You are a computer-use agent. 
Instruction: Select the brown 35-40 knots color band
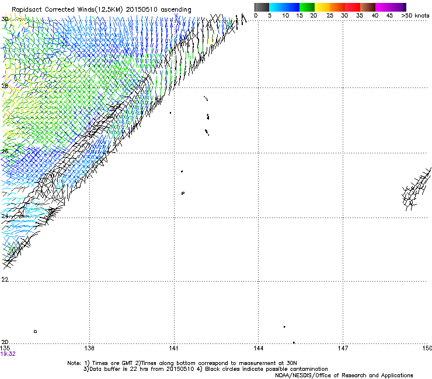point(368,7)
